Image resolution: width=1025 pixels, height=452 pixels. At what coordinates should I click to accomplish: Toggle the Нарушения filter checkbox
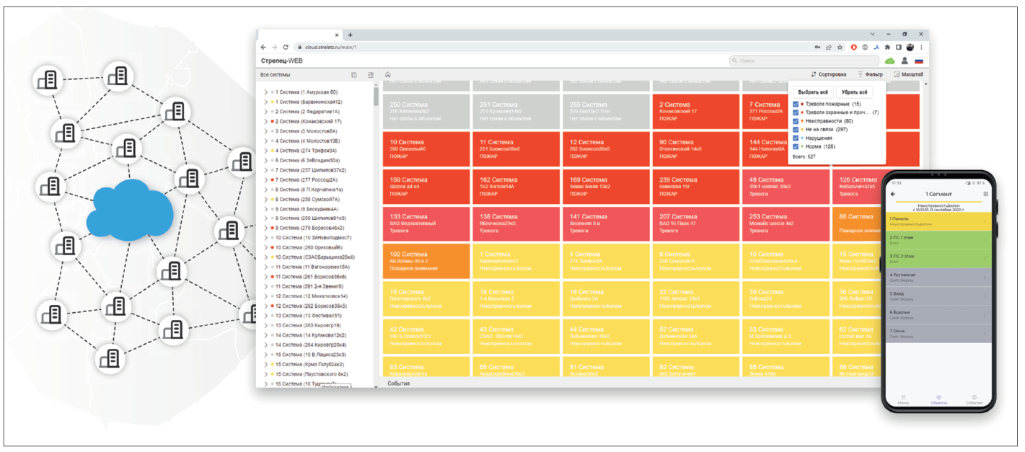click(x=796, y=138)
